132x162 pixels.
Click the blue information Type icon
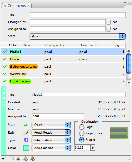click(x=26, y=140)
